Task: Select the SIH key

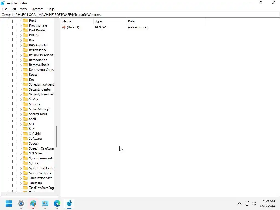Action: click(31, 124)
